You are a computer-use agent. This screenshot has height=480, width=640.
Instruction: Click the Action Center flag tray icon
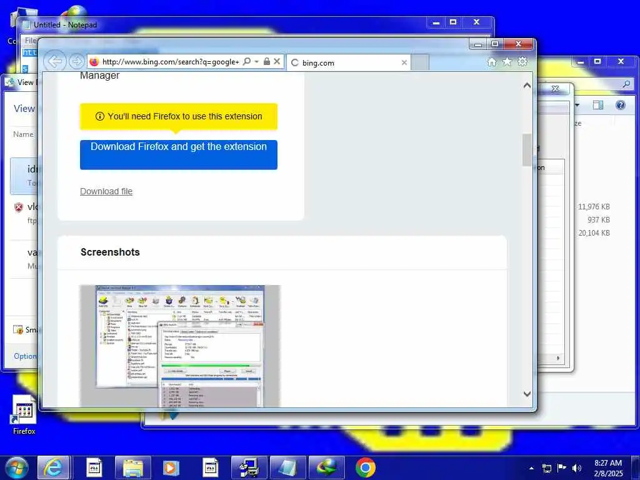[x=562, y=468]
